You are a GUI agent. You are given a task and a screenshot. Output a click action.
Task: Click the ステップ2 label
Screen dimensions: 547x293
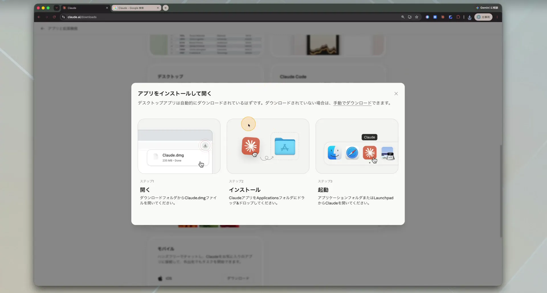coord(236,181)
